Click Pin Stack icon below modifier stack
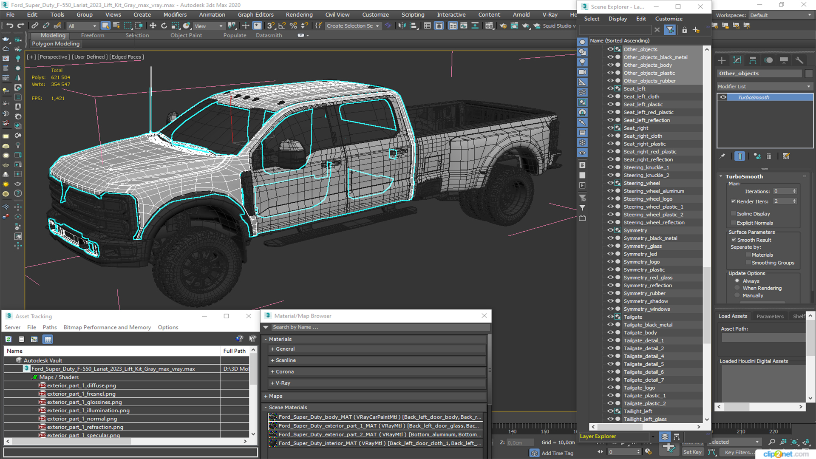Screen dimensions: 816x459 click(x=722, y=156)
